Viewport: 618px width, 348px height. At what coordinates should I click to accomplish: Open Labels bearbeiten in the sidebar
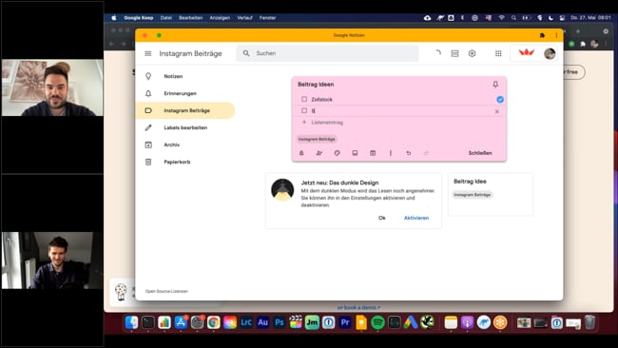185,127
